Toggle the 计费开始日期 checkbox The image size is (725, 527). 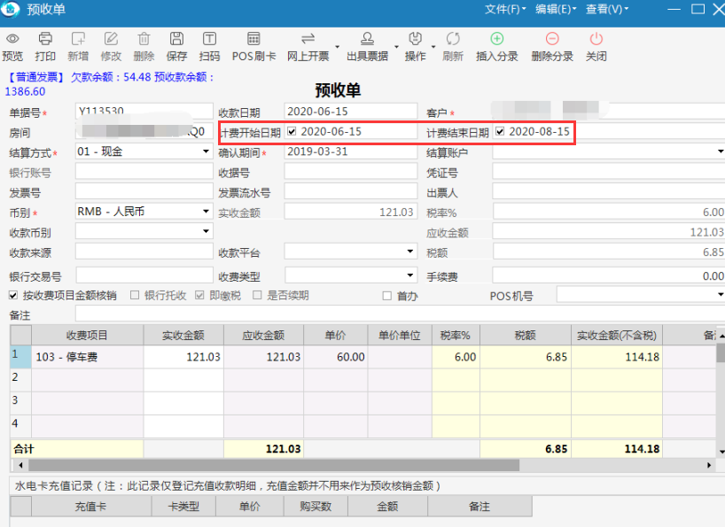tap(292, 132)
